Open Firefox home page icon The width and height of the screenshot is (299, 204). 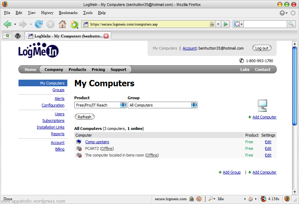coord(62,24)
